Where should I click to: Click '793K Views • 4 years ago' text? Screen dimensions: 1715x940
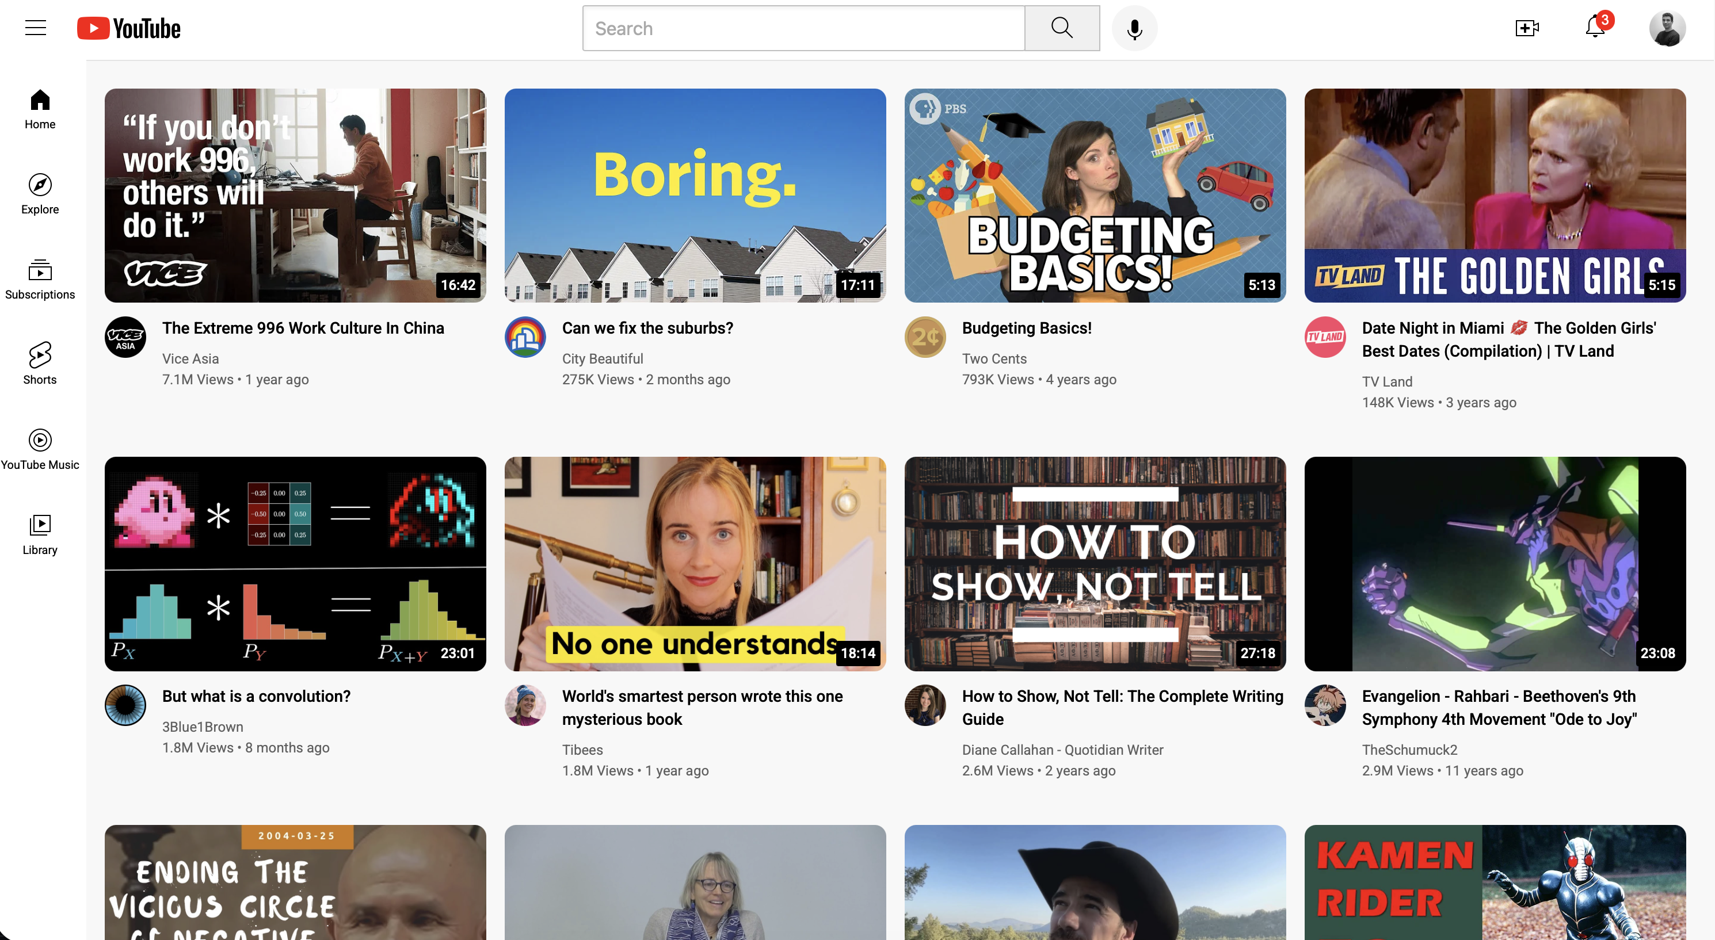coord(1039,380)
